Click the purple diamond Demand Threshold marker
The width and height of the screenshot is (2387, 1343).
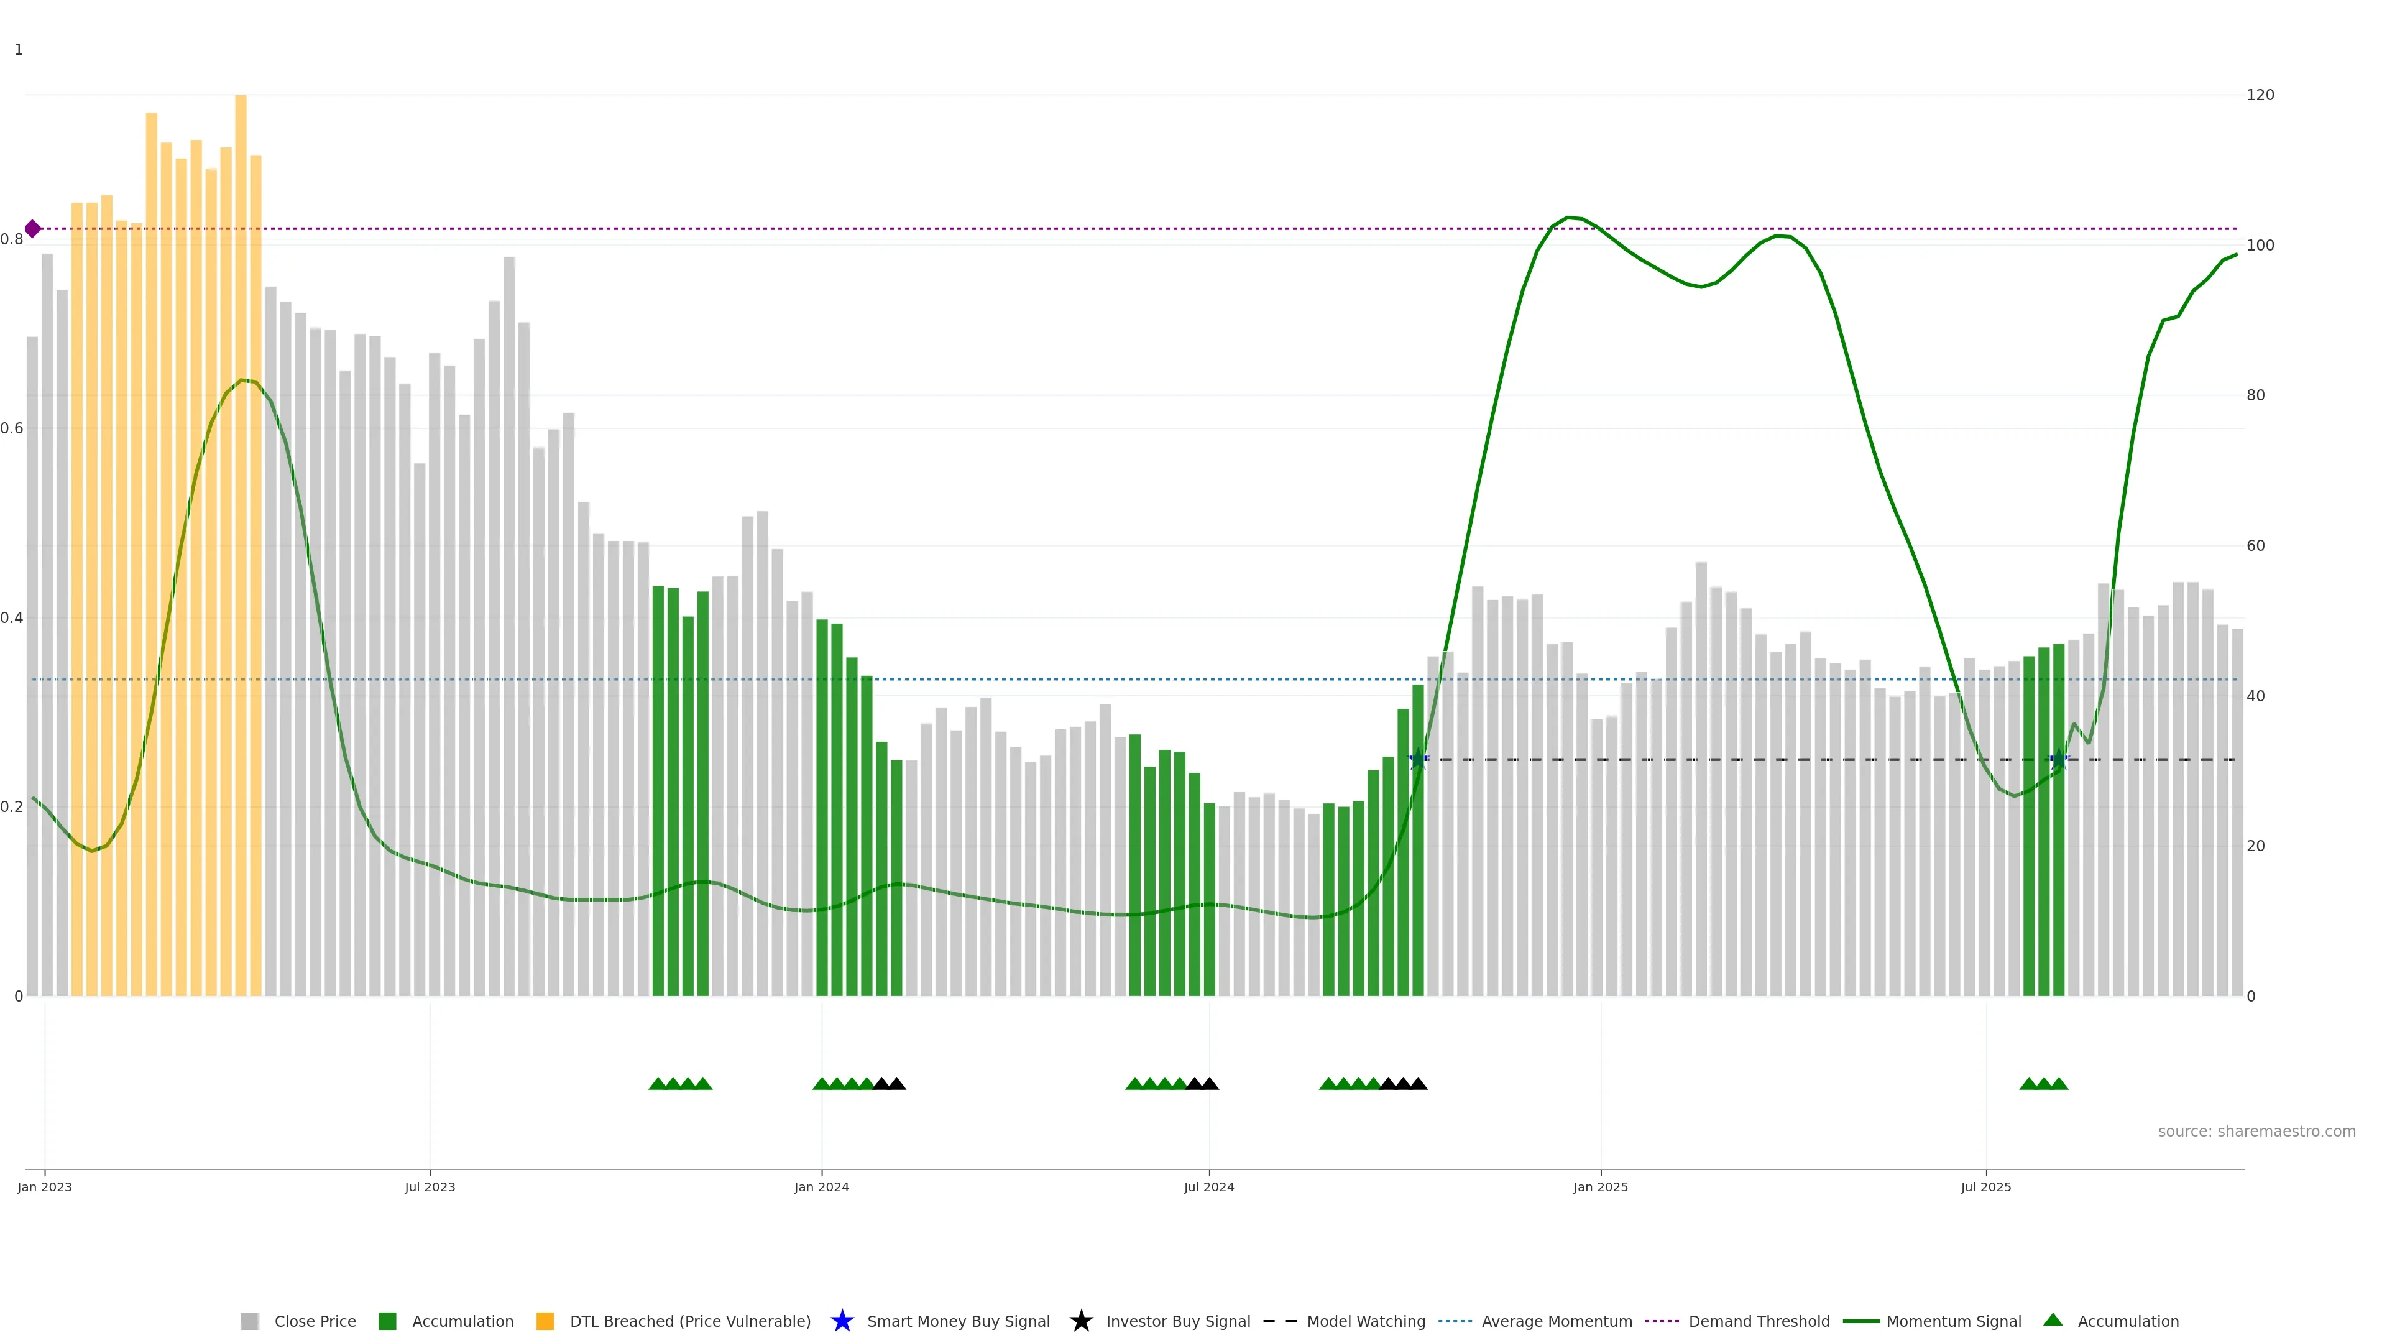[32, 229]
